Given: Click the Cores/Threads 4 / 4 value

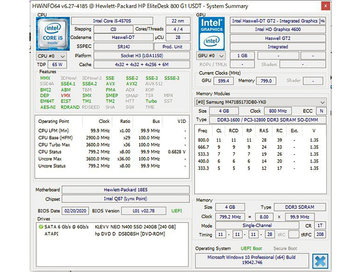Looking at the screenshot, I should [x=178, y=29].
